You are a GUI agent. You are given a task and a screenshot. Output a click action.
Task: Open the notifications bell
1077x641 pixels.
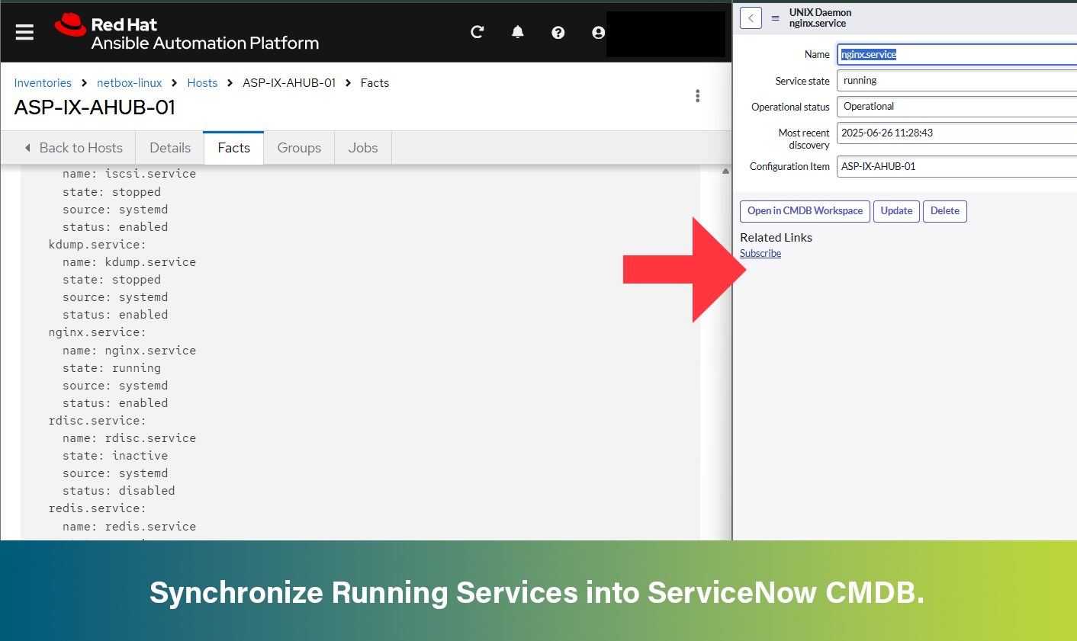pyautogui.click(x=518, y=32)
